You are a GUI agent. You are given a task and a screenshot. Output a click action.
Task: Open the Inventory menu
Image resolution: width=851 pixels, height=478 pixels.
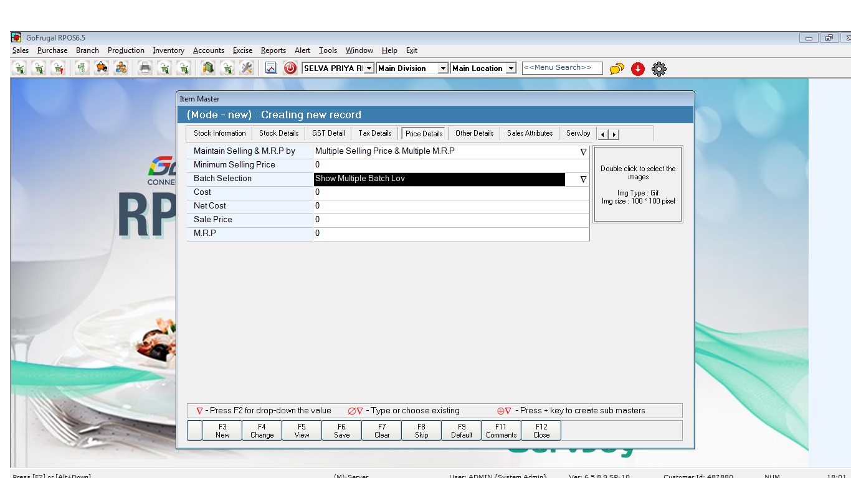[168, 50]
